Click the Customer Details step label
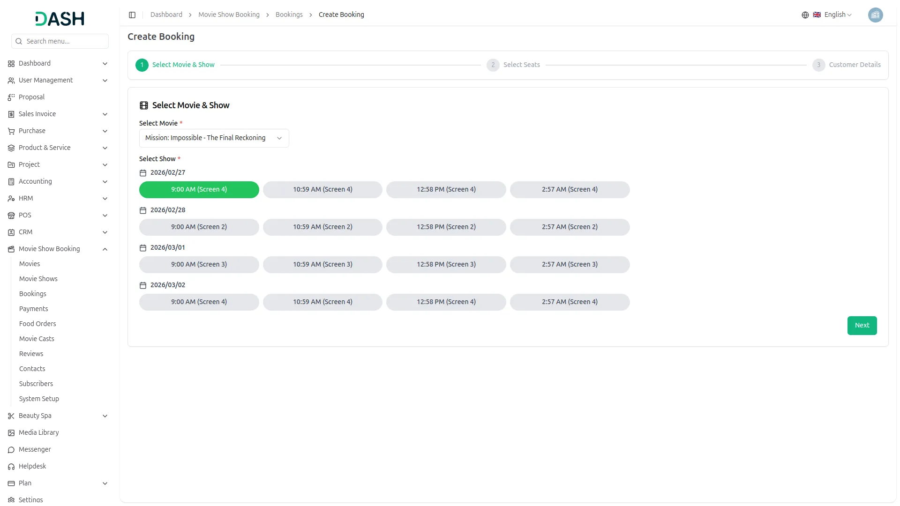 coord(855,65)
